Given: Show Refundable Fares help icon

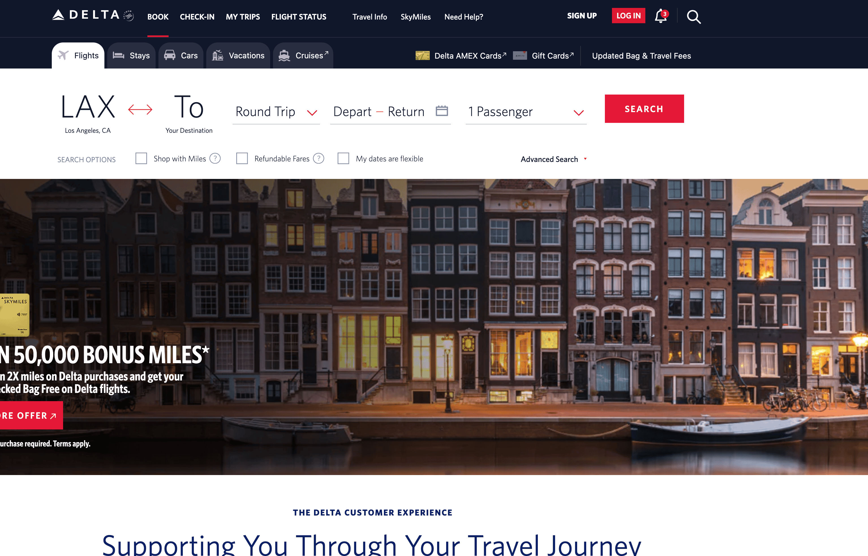Looking at the screenshot, I should tap(319, 159).
